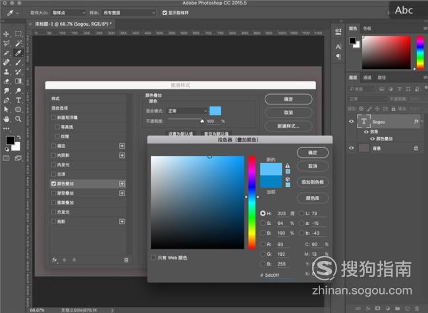Select the Rectangular Marquee tool

click(18, 34)
